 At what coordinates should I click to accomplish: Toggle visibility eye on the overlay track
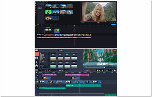point(38,77)
